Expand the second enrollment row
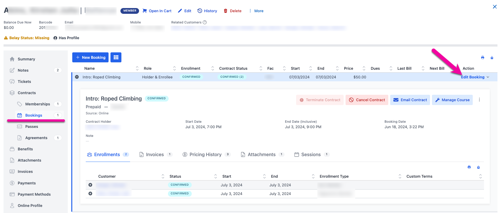This screenshot has height=213, width=501. point(90,194)
